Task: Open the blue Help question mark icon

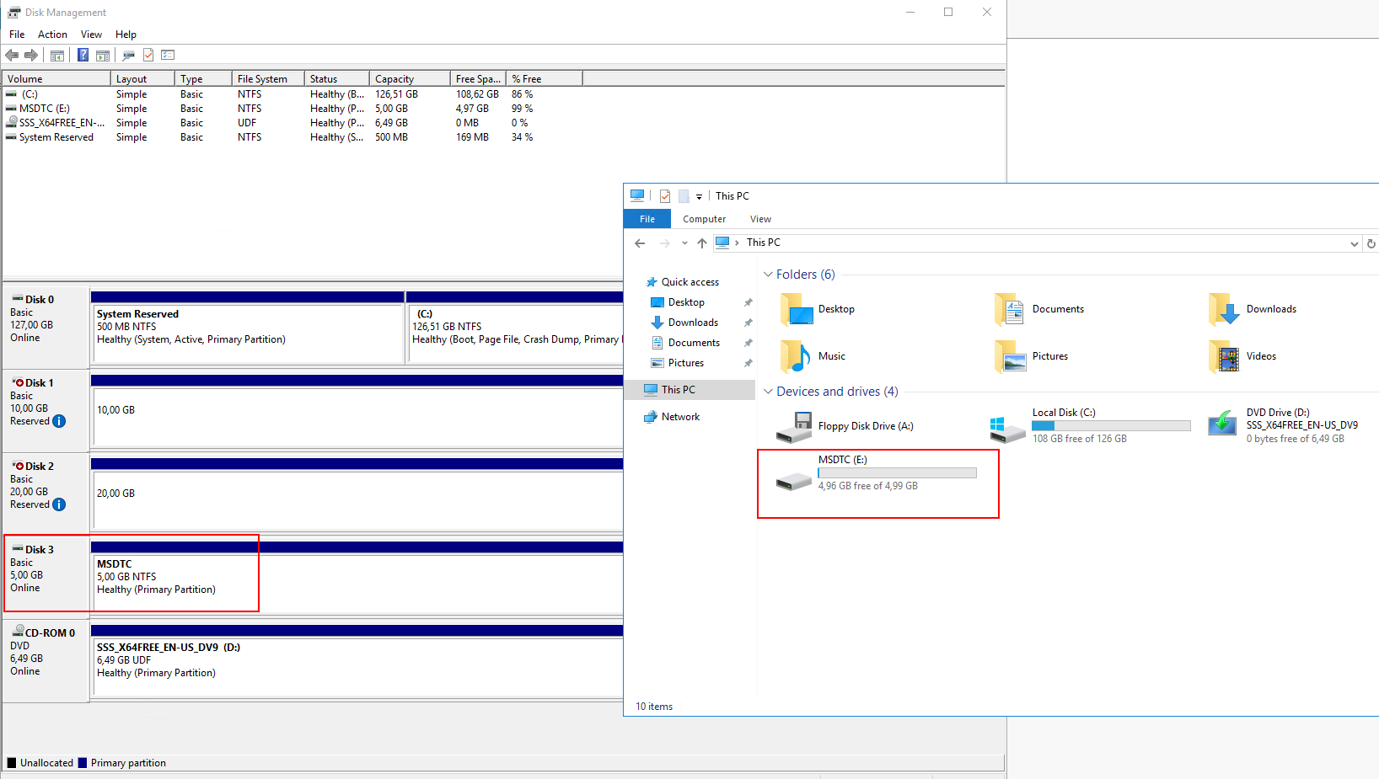Action: [83, 55]
